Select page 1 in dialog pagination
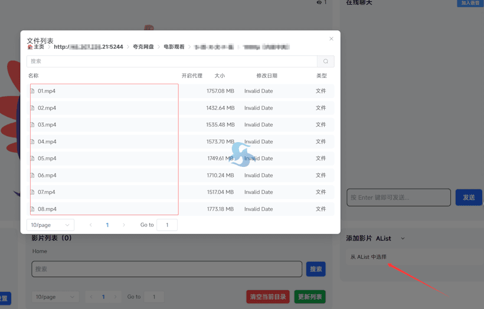 tap(107, 225)
